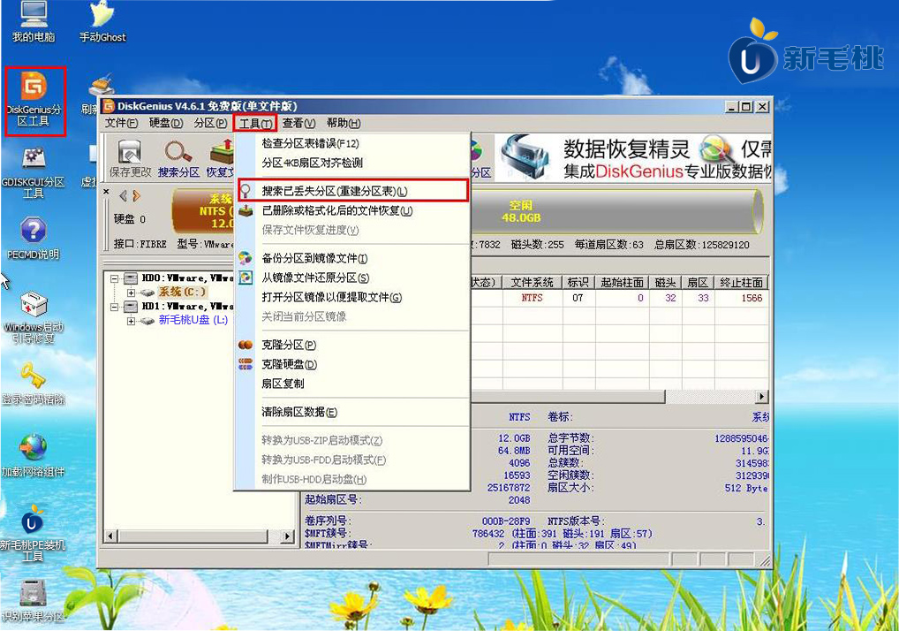Minimize the DiskGenius window
This screenshot has height=631, width=899.
731,107
